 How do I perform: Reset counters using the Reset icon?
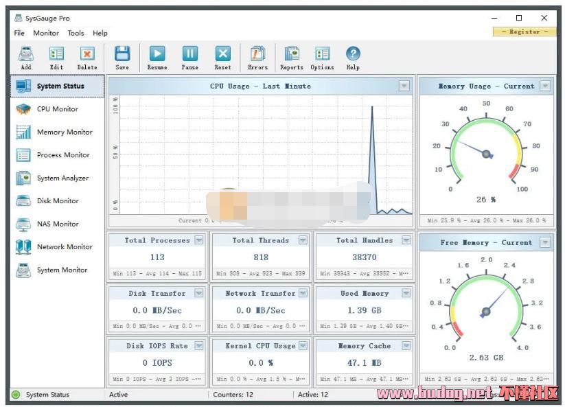tap(223, 55)
